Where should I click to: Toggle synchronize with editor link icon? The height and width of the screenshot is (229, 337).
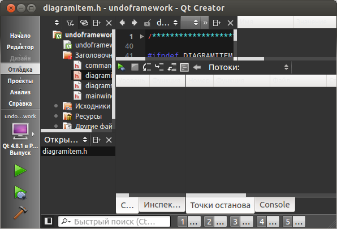coord(84,23)
